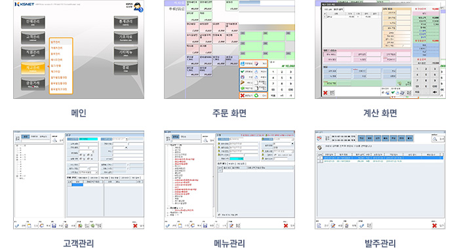Click green checkmark icon in 계산 화면
Screen dimensions: 459x249
point(393,93)
